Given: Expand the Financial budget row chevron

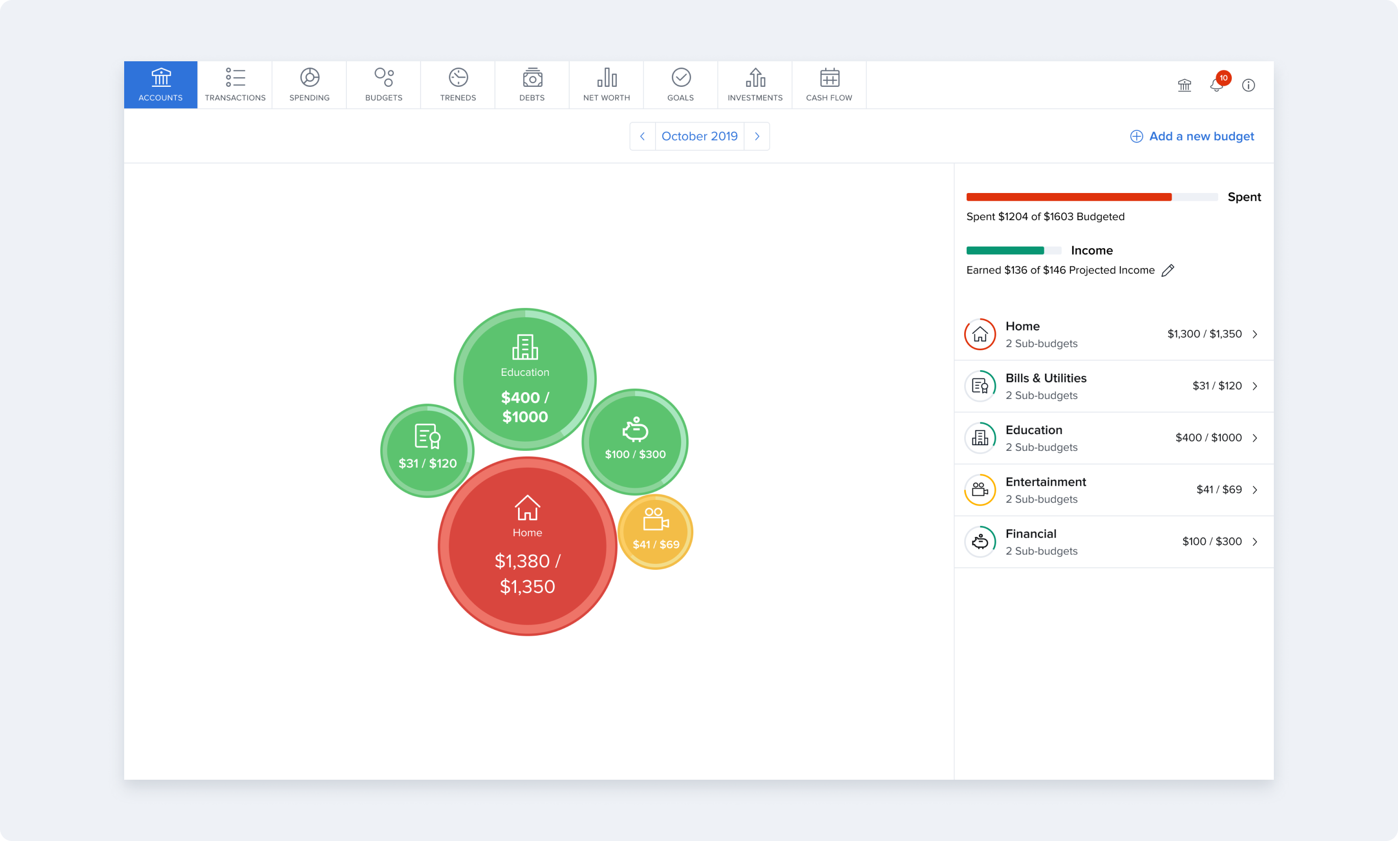Looking at the screenshot, I should (x=1255, y=542).
